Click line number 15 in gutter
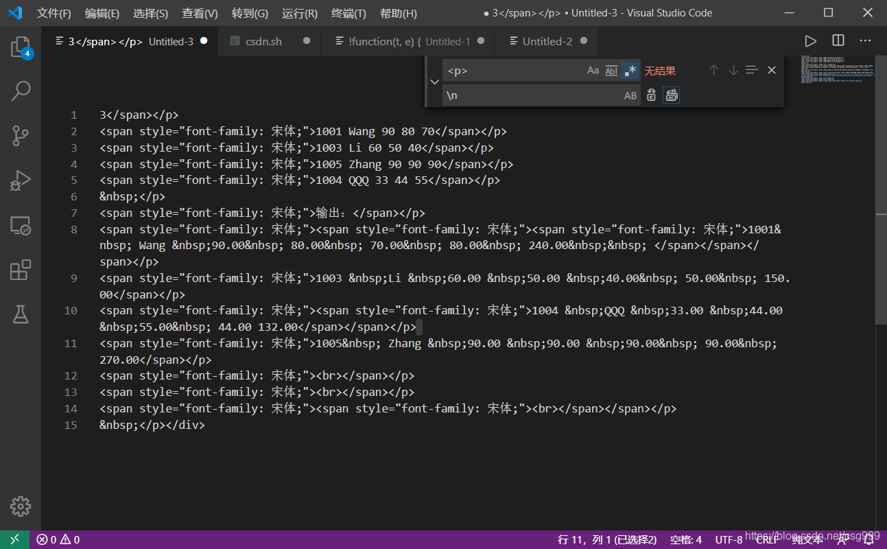Screen dimensions: 887x549 pos(70,425)
